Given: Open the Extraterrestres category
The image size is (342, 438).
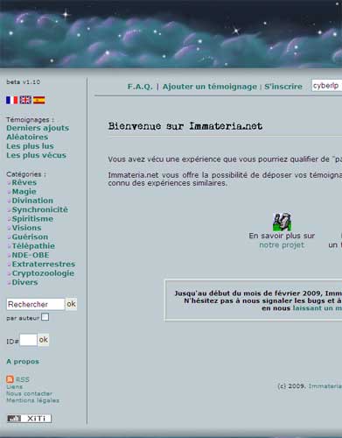Looking at the screenshot, I should (x=44, y=264).
